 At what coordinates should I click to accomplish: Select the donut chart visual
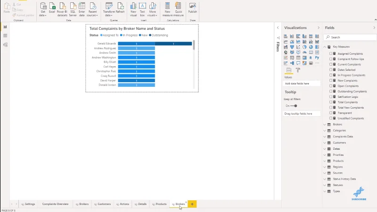[x=311, y=47]
